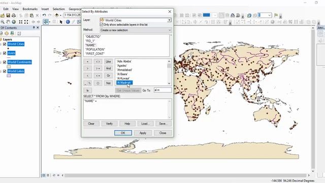Toggle rivers layer visibility checkbox
This screenshot has height=183, width=325.
[x=5, y=53]
